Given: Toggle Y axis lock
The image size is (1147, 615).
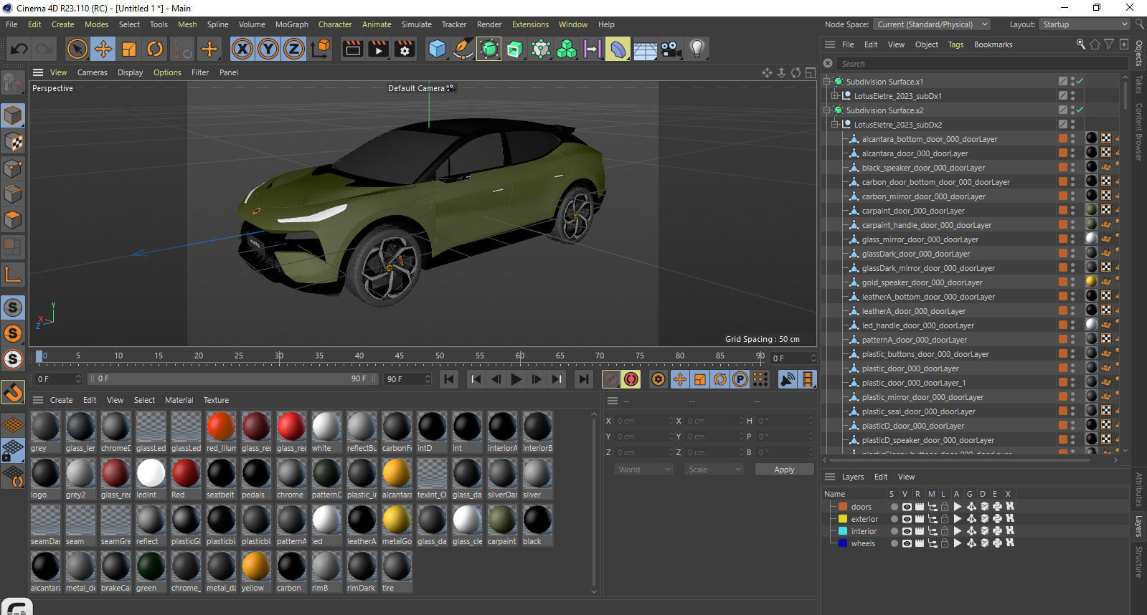Looking at the screenshot, I should (x=268, y=49).
